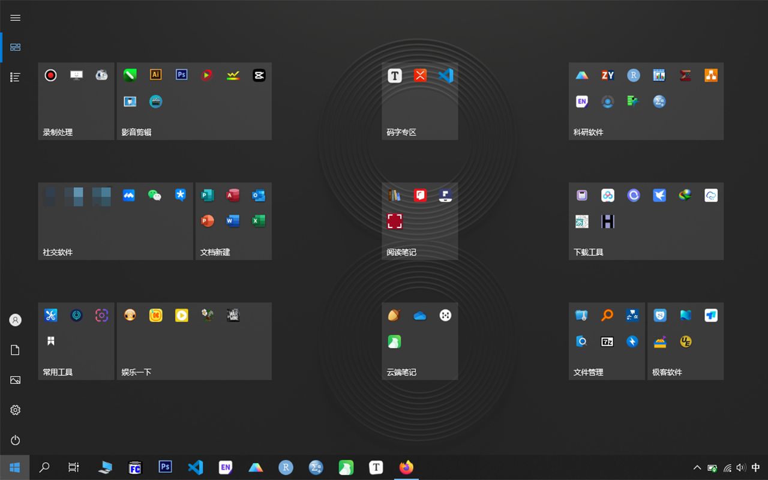This screenshot has width=768, height=480.
Task: Launch the orange diagram app tile
Action: click(x=711, y=75)
